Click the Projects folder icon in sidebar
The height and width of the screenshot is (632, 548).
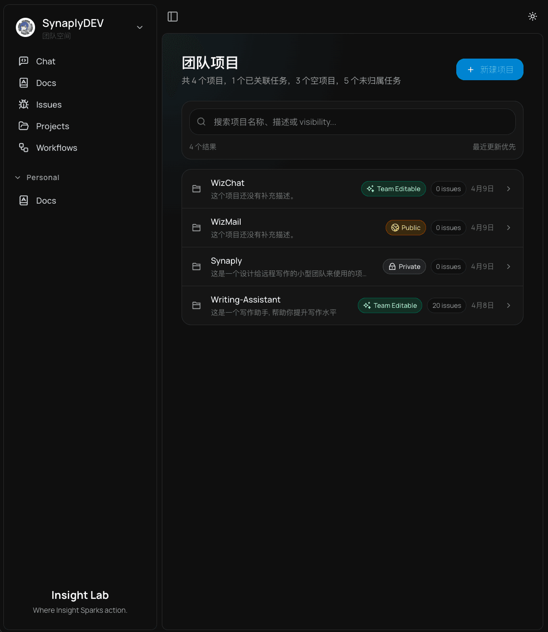coord(24,126)
